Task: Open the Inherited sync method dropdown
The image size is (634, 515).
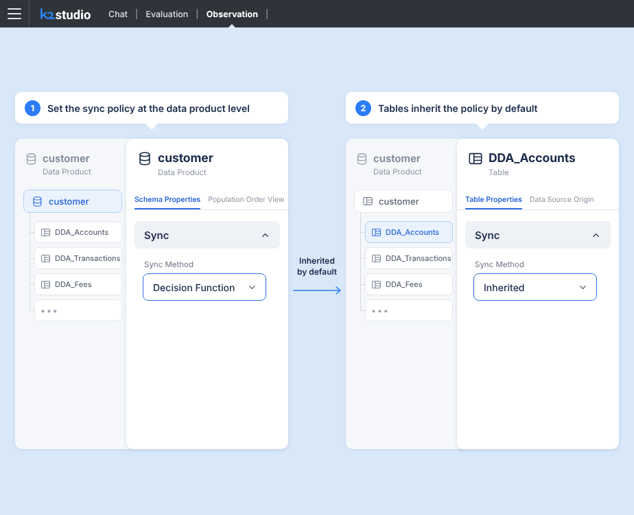Action: [x=535, y=287]
